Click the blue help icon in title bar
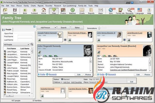Viewport: 155px width, 103px height. pos(132,3)
